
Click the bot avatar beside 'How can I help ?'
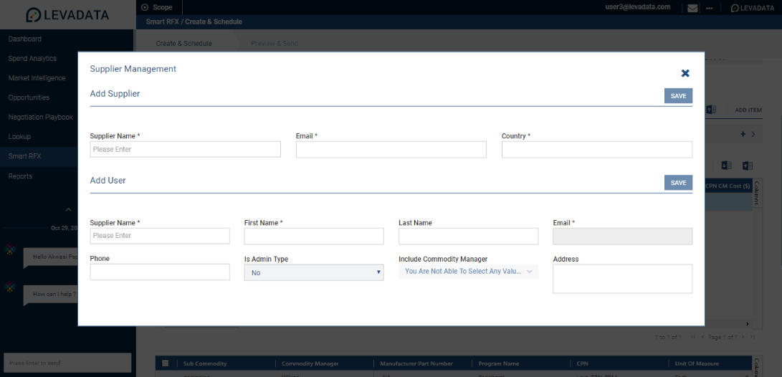[x=10, y=287]
